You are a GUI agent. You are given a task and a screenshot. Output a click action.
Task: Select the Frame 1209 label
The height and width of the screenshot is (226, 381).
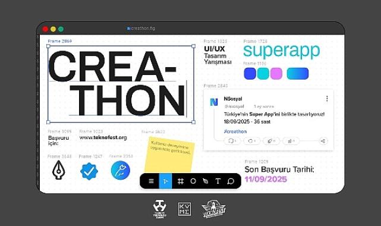pyautogui.click(x=256, y=162)
